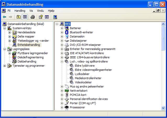Select Eldre videoinnspillingsenheter device

pos(93,70)
